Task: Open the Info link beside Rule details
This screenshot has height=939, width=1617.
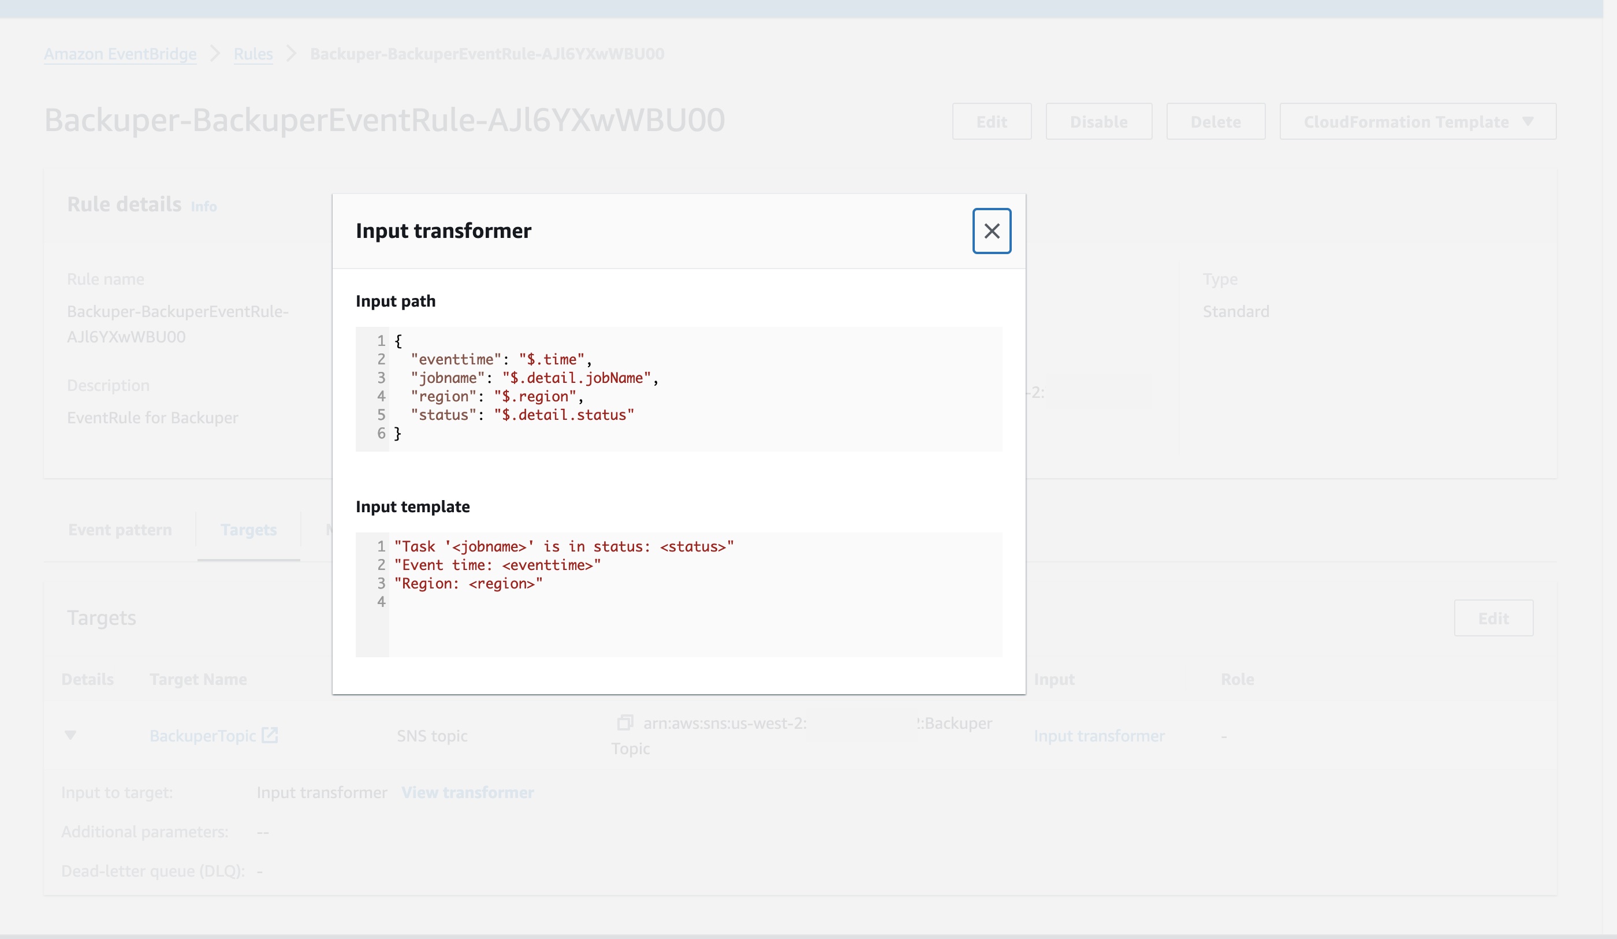Action: pos(203,207)
